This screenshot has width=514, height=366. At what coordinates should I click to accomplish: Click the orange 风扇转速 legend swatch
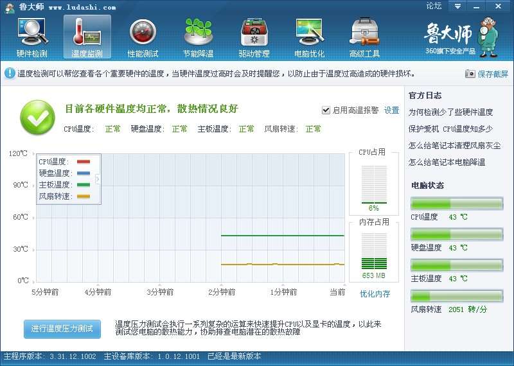pos(84,196)
